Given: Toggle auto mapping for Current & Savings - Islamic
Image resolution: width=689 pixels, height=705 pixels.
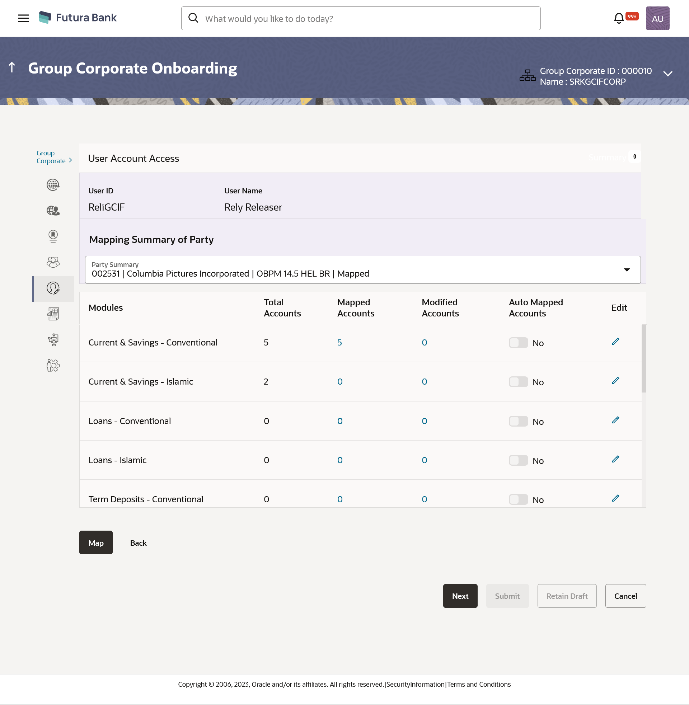Looking at the screenshot, I should (x=518, y=382).
